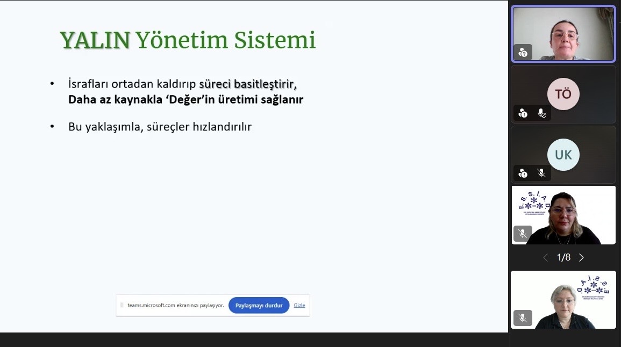Click the 'YALIN Yönetim Sistemi' slide title
The image size is (621, 347).
(187, 40)
